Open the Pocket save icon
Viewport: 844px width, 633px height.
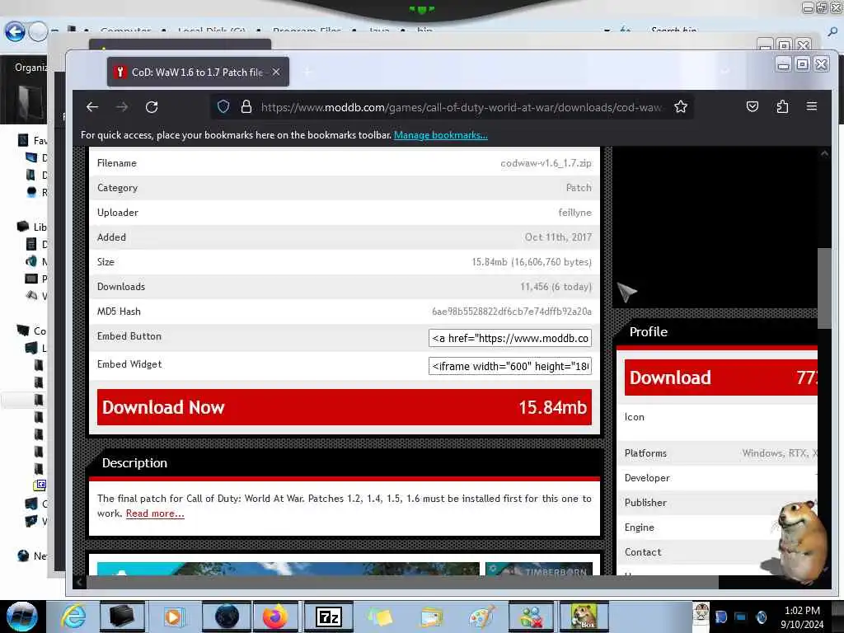point(753,106)
